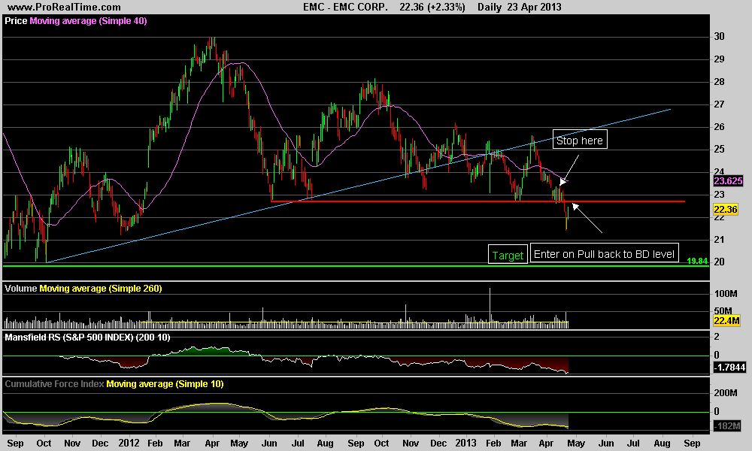
Task: Click the Feb label right after 2013
Action: tap(493, 443)
